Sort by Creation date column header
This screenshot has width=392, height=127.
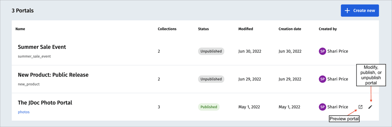pyautogui.click(x=290, y=29)
